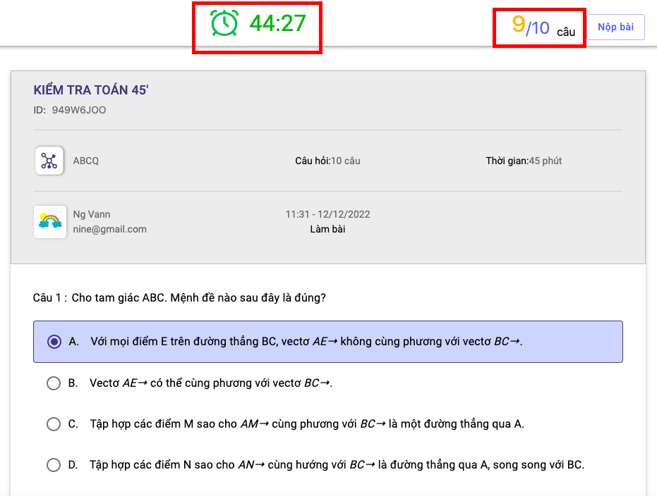Click the Câu hỏi: 10 câu label
This screenshot has width=657, height=496.
(x=327, y=161)
